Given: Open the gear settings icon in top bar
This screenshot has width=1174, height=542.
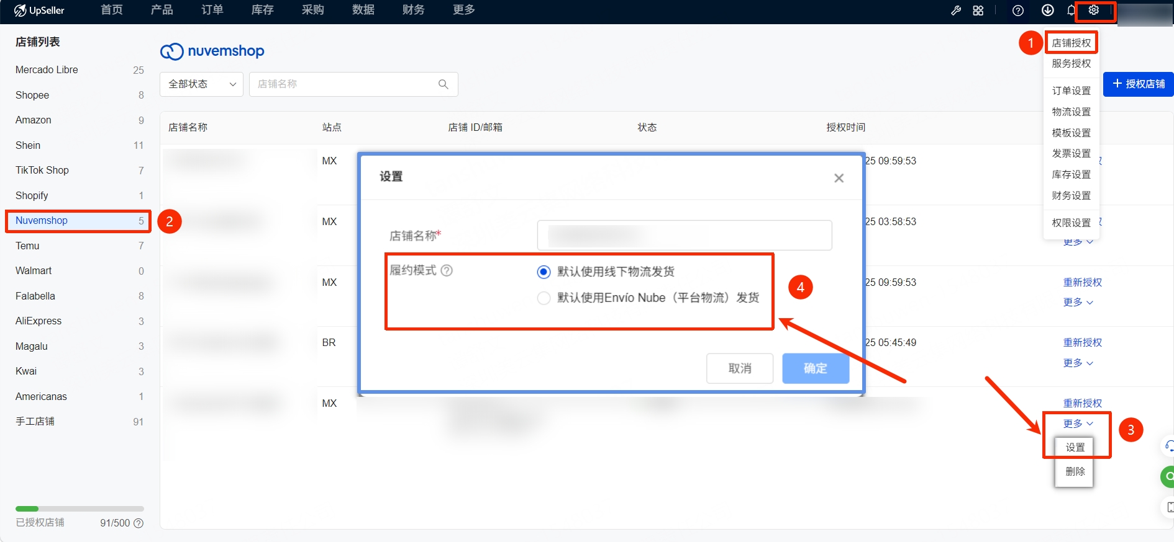Looking at the screenshot, I should (1094, 10).
